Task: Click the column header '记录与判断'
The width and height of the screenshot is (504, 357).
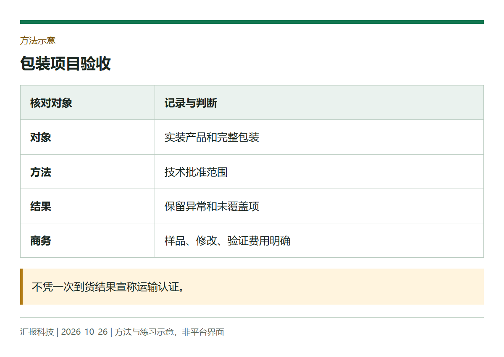Action: pos(319,103)
